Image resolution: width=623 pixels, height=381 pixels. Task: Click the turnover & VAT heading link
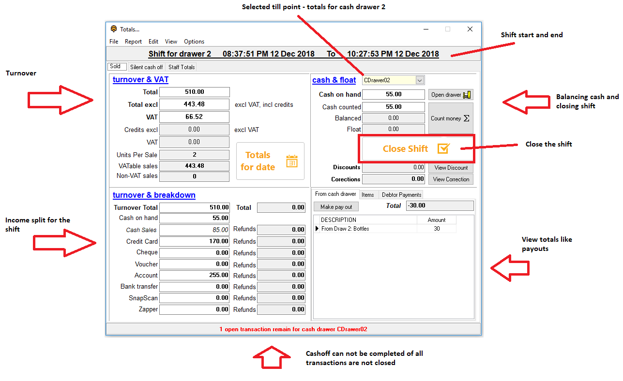point(140,80)
